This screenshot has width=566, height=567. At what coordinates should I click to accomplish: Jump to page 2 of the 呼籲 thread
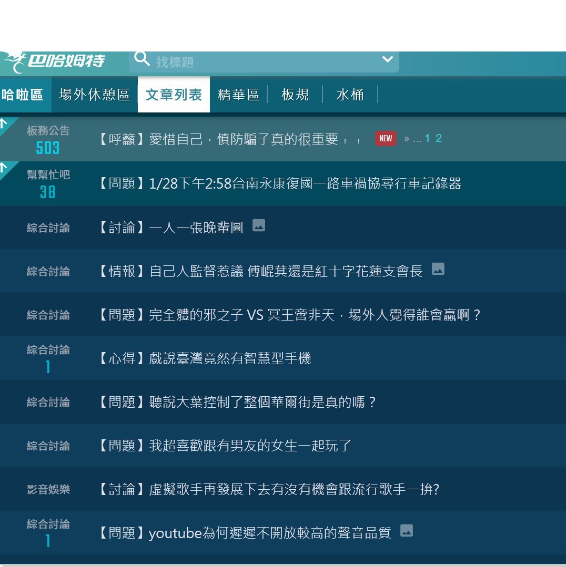pos(439,138)
